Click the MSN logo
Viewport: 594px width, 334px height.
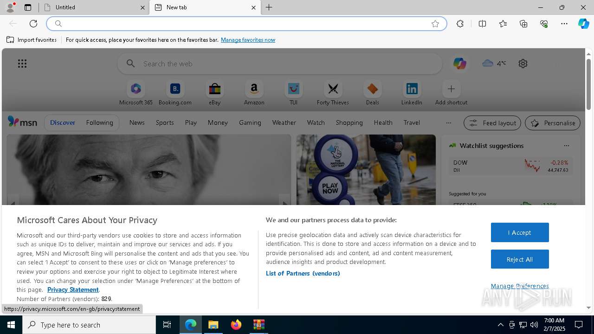tap(22, 122)
